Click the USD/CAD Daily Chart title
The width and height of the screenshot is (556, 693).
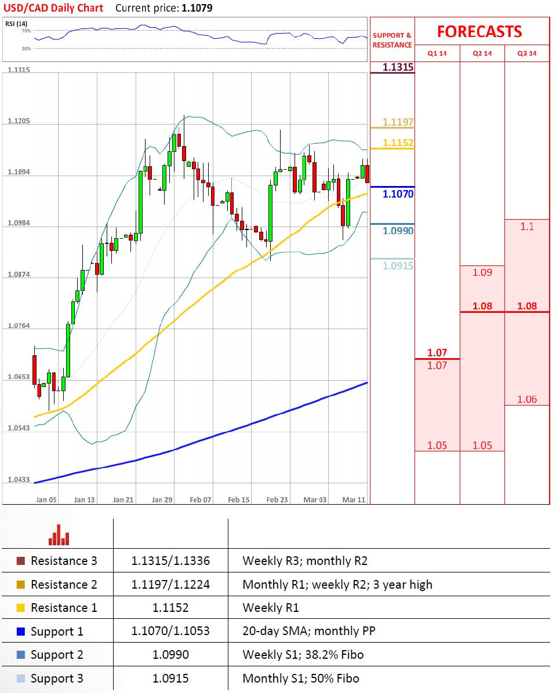[x=53, y=8]
